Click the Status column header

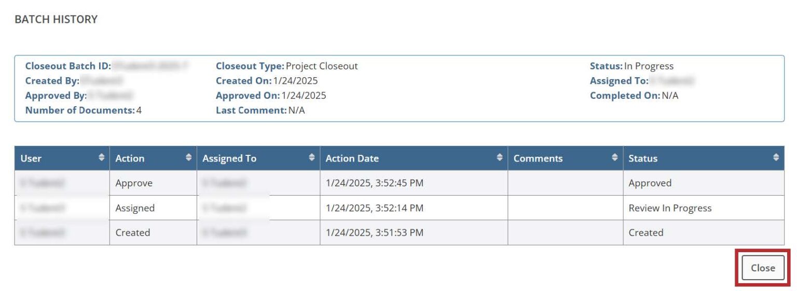point(642,158)
